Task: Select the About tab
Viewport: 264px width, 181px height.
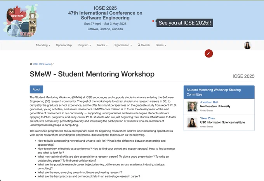Action: pyautogui.click(x=36, y=89)
